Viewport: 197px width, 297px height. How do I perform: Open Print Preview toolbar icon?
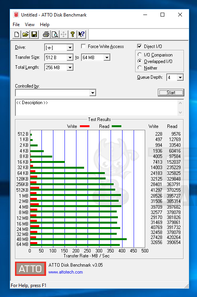point(55,34)
